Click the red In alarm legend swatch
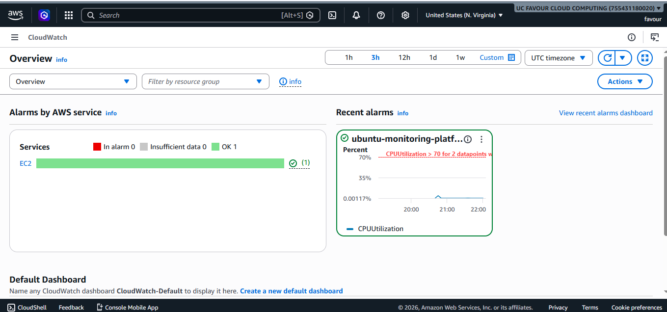667x312 pixels. (97, 147)
